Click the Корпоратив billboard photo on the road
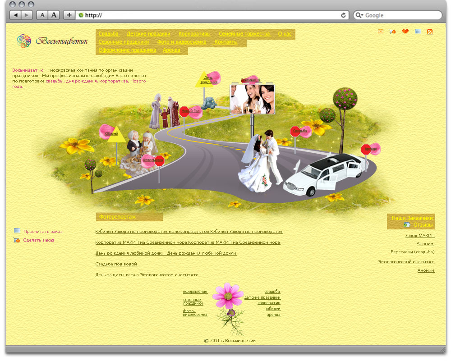 [x=252, y=99]
